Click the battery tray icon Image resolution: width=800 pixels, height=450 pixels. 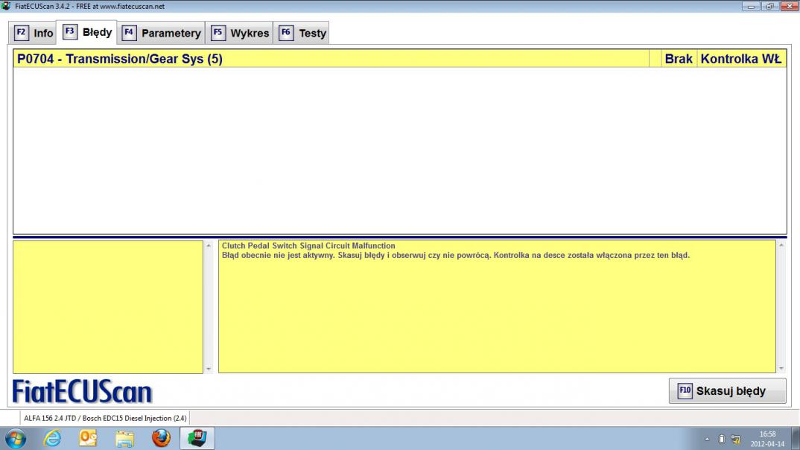(x=722, y=439)
